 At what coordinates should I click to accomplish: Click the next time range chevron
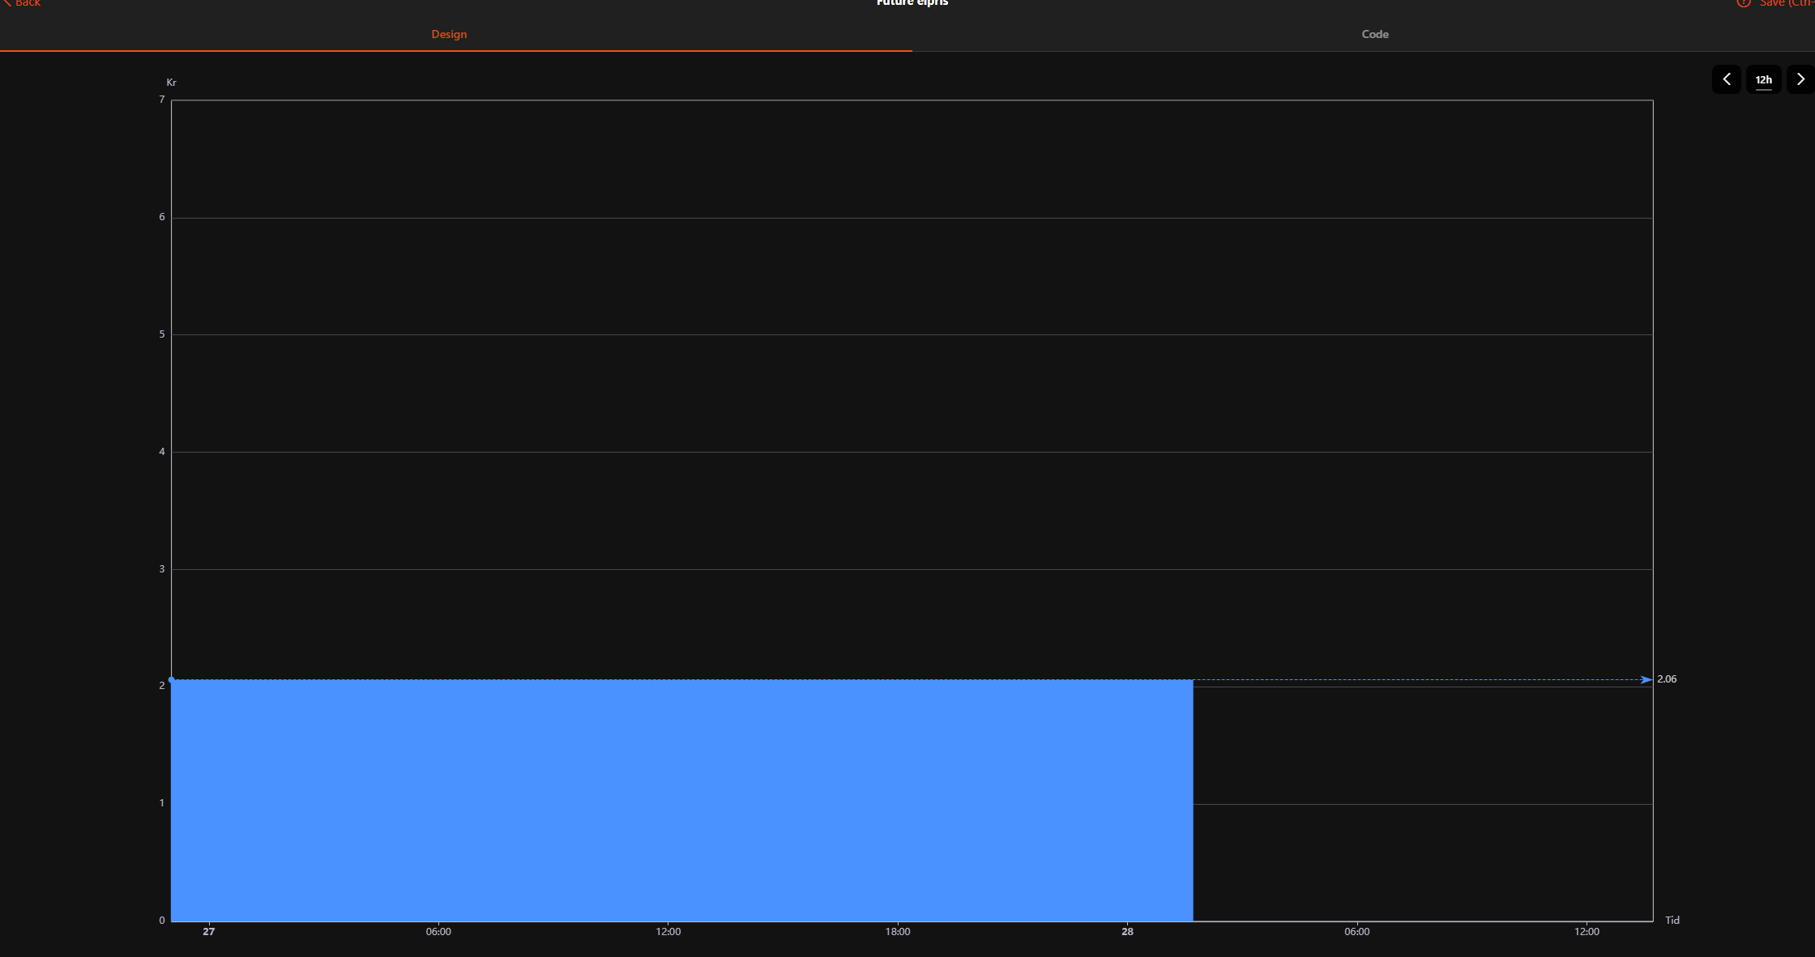(1800, 79)
